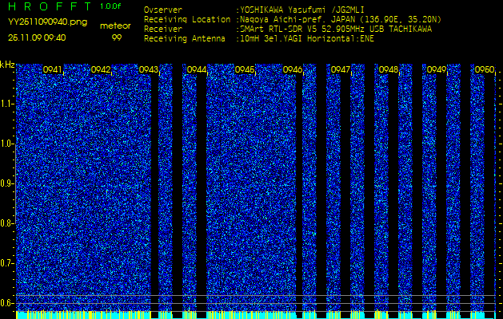Click the 0.9 kHz axis tick

[x=7, y=184]
